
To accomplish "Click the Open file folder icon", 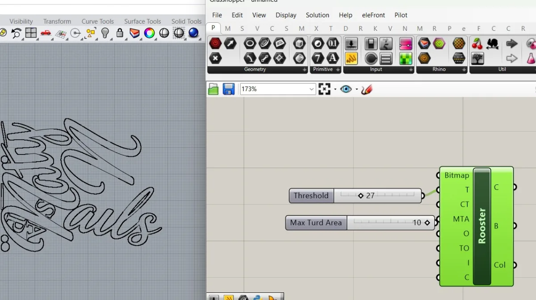I will 214,89.
